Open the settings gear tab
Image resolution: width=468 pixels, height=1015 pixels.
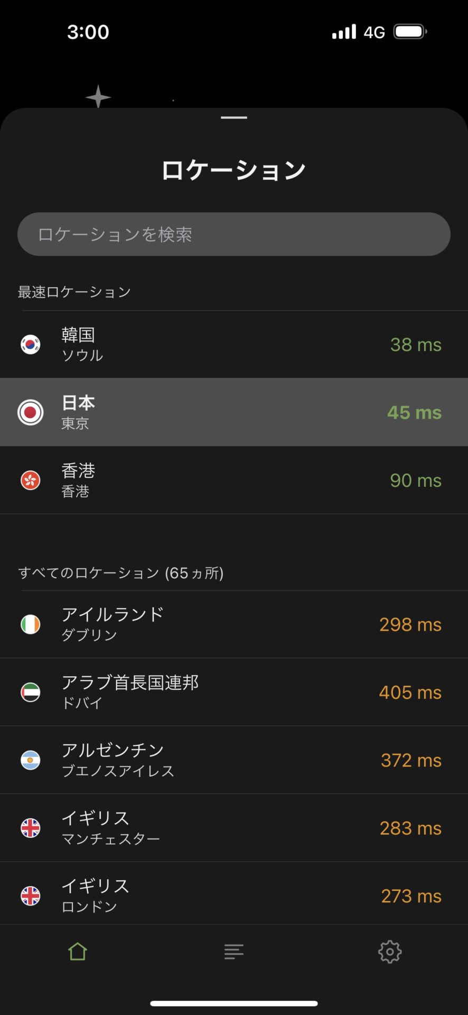pyautogui.click(x=390, y=952)
